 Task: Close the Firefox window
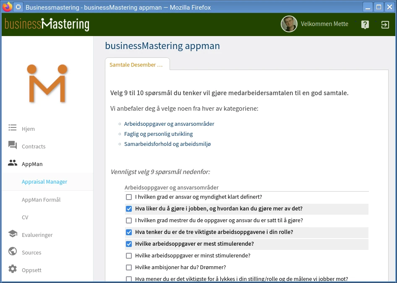(x=390, y=7)
